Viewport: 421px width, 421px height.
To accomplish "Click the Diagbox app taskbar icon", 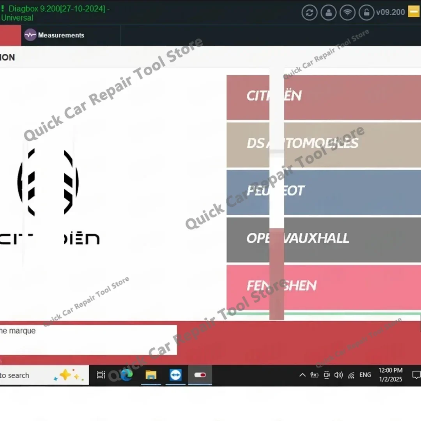I will coord(200,375).
